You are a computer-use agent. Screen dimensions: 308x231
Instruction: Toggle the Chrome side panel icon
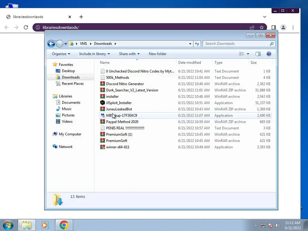(x=273, y=27)
